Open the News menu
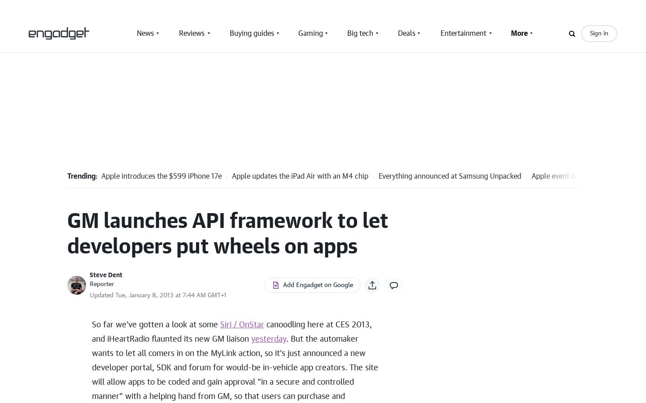The width and height of the screenshot is (646, 403). tap(145, 33)
